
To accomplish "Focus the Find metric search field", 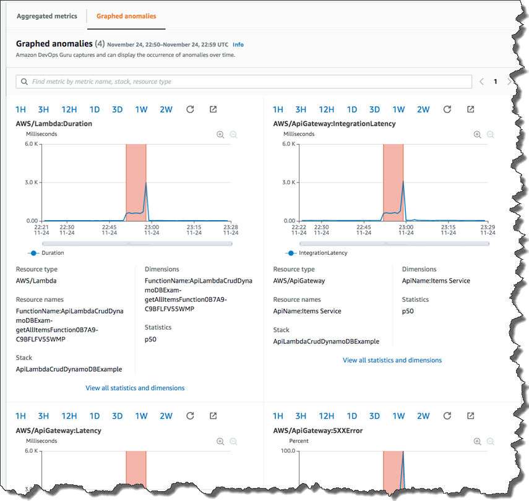I will point(244,82).
